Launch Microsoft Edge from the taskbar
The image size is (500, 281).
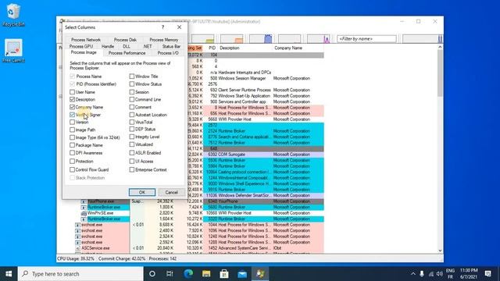click(188, 274)
